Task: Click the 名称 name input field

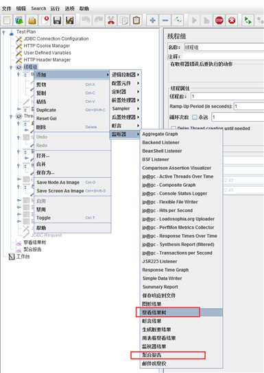Action: coord(224,47)
